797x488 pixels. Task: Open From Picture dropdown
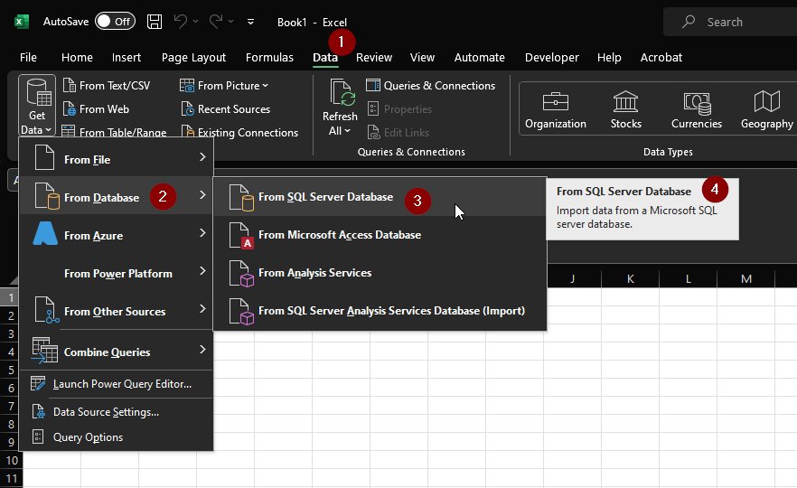(224, 85)
